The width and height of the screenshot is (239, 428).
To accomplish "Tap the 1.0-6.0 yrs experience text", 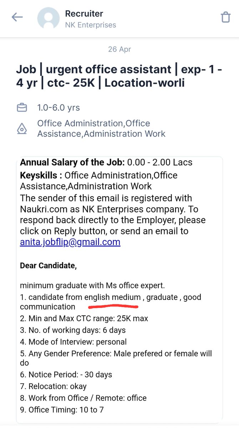I will tap(59, 107).
